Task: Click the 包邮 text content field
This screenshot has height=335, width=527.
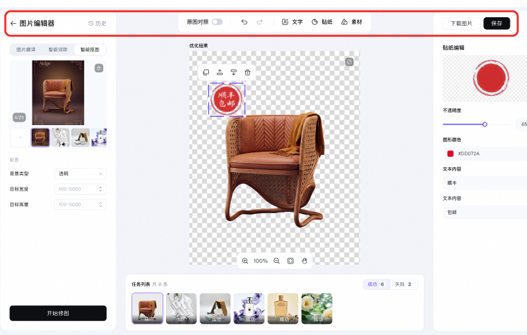Action: [x=485, y=212]
